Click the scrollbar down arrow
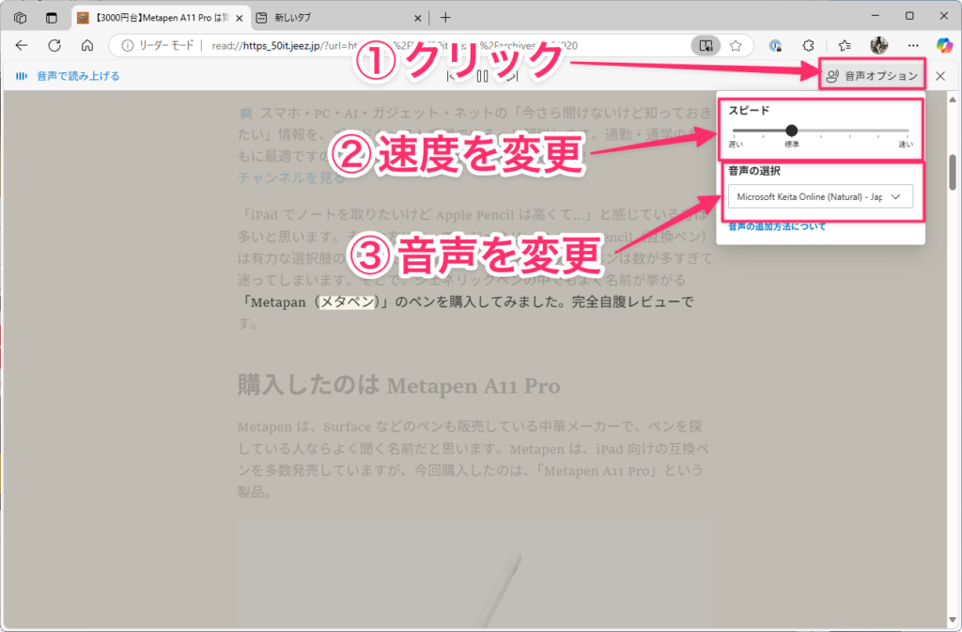Screen dimensions: 962x632 pyautogui.click(x=953, y=621)
